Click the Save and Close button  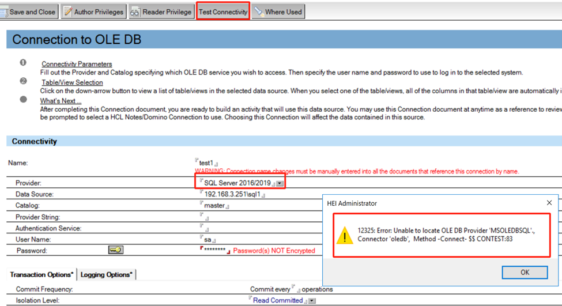(x=29, y=12)
